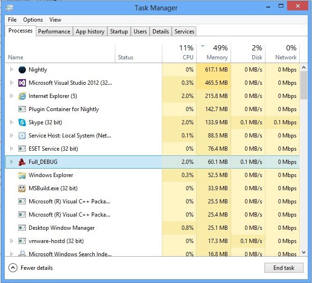312x283 pixels.
Task: Click the Windows Explorer folder icon
Action: tap(22, 175)
